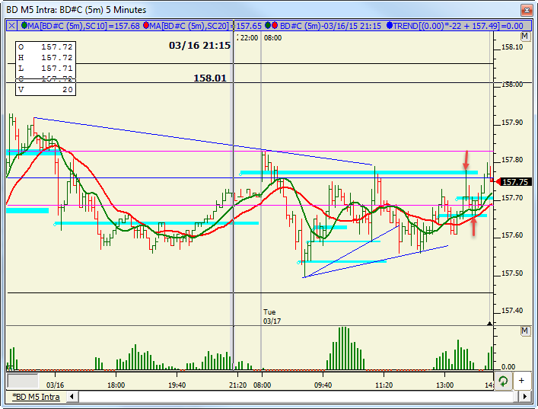Viewport: 538px width, 409px height.
Task: Click the Tue 03/17 date label
Action: 272,316
